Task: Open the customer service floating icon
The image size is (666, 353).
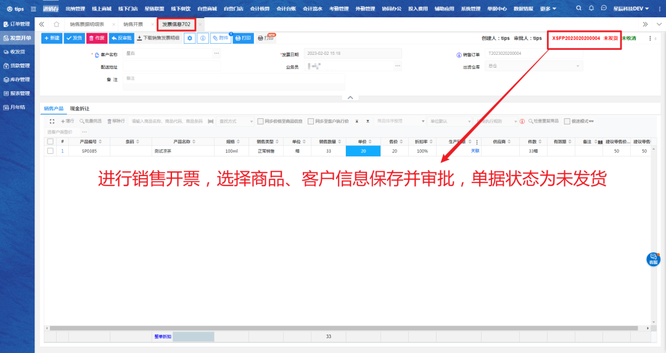Action: [x=652, y=259]
